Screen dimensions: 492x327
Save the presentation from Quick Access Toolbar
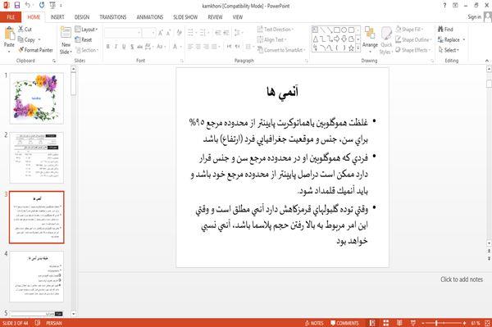click(x=17, y=5)
